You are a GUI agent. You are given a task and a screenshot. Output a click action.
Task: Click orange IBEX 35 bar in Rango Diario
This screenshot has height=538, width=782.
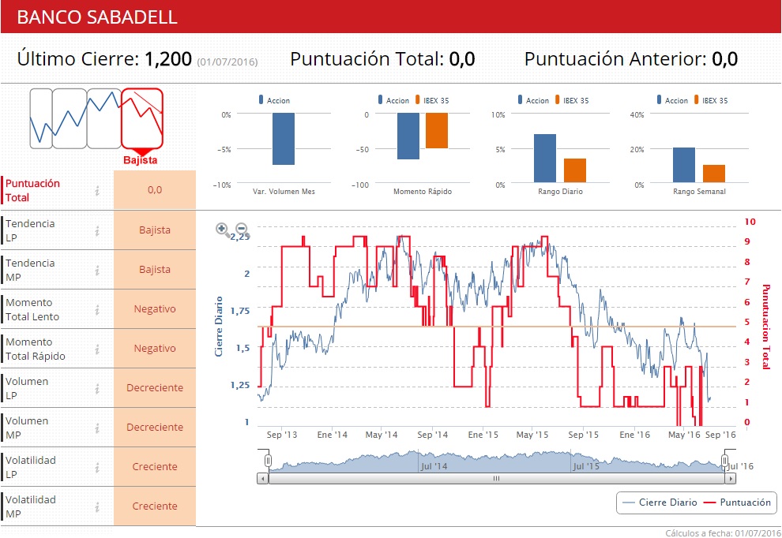pos(575,171)
